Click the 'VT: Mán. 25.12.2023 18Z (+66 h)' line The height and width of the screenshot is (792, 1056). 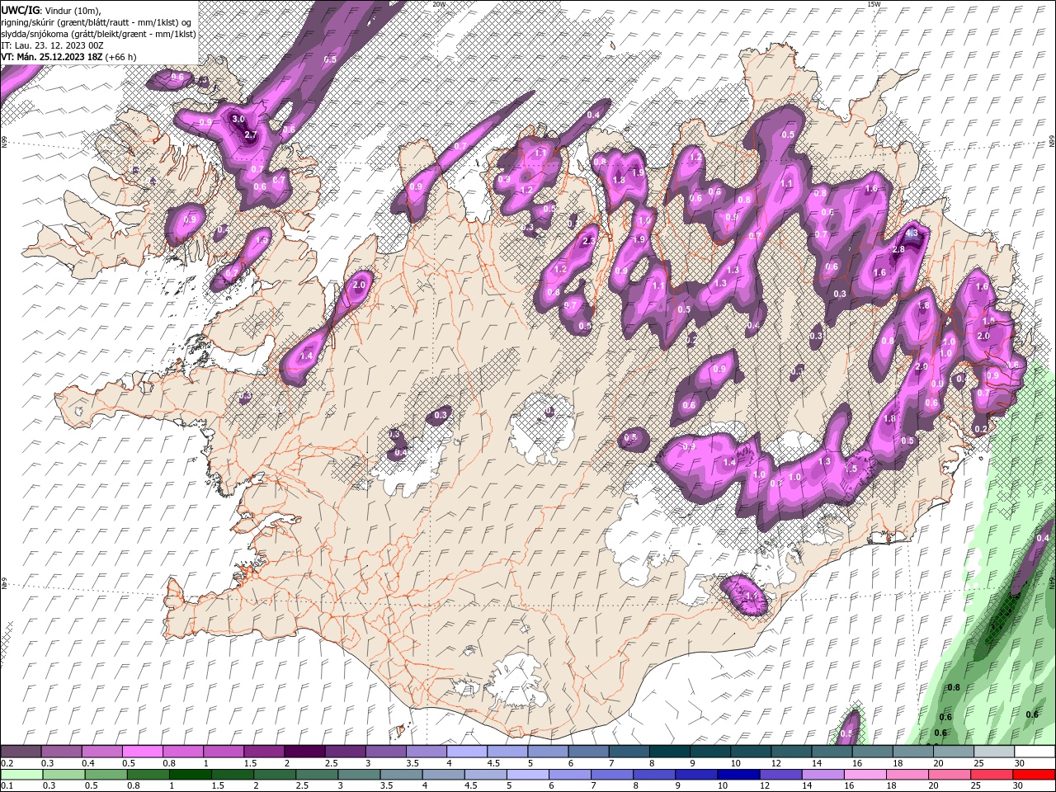pos(69,57)
